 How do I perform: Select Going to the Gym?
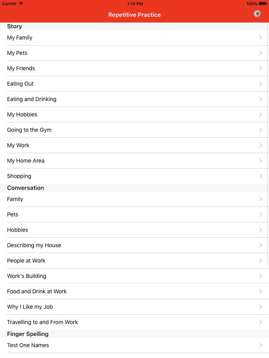(x=134, y=130)
